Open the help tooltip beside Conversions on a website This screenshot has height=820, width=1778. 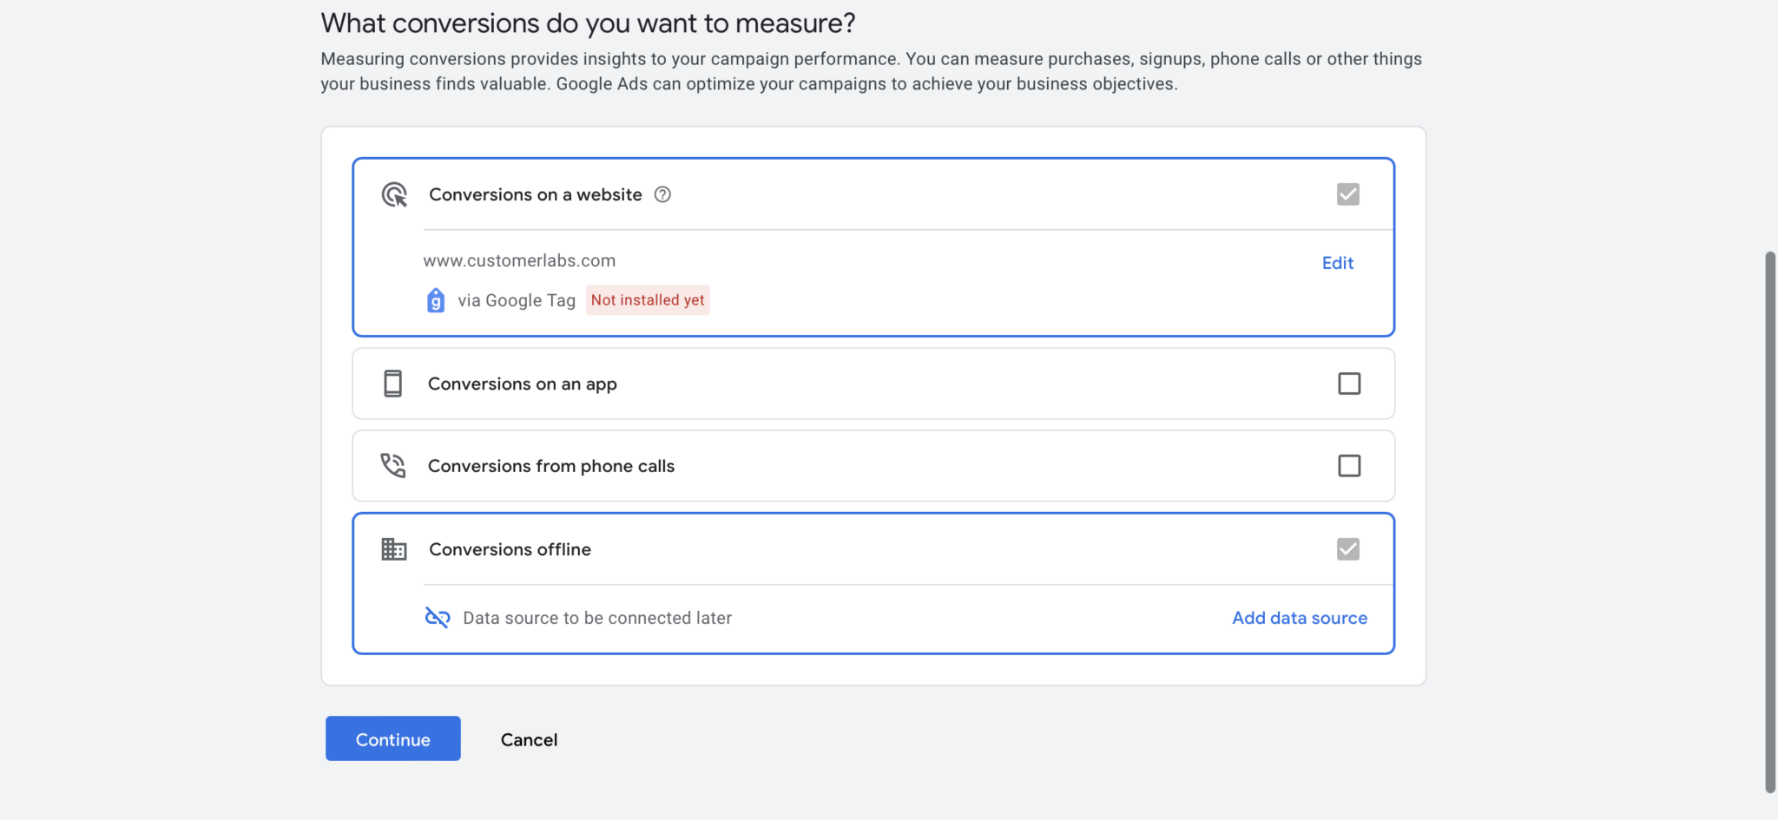[x=662, y=194]
